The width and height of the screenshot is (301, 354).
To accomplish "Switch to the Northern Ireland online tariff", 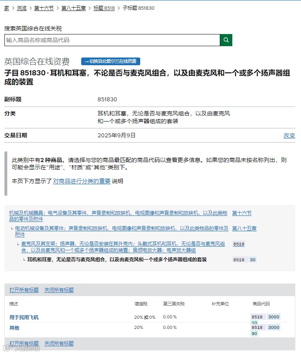I will pos(111,61).
